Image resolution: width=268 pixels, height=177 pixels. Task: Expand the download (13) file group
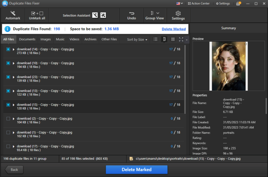pyautogui.click(x=14, y=91)
